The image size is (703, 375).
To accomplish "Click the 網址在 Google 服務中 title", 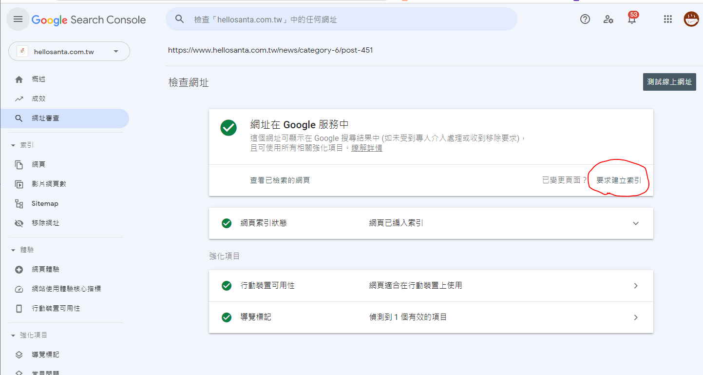I will pyautogui.click(x=299, y=125).
